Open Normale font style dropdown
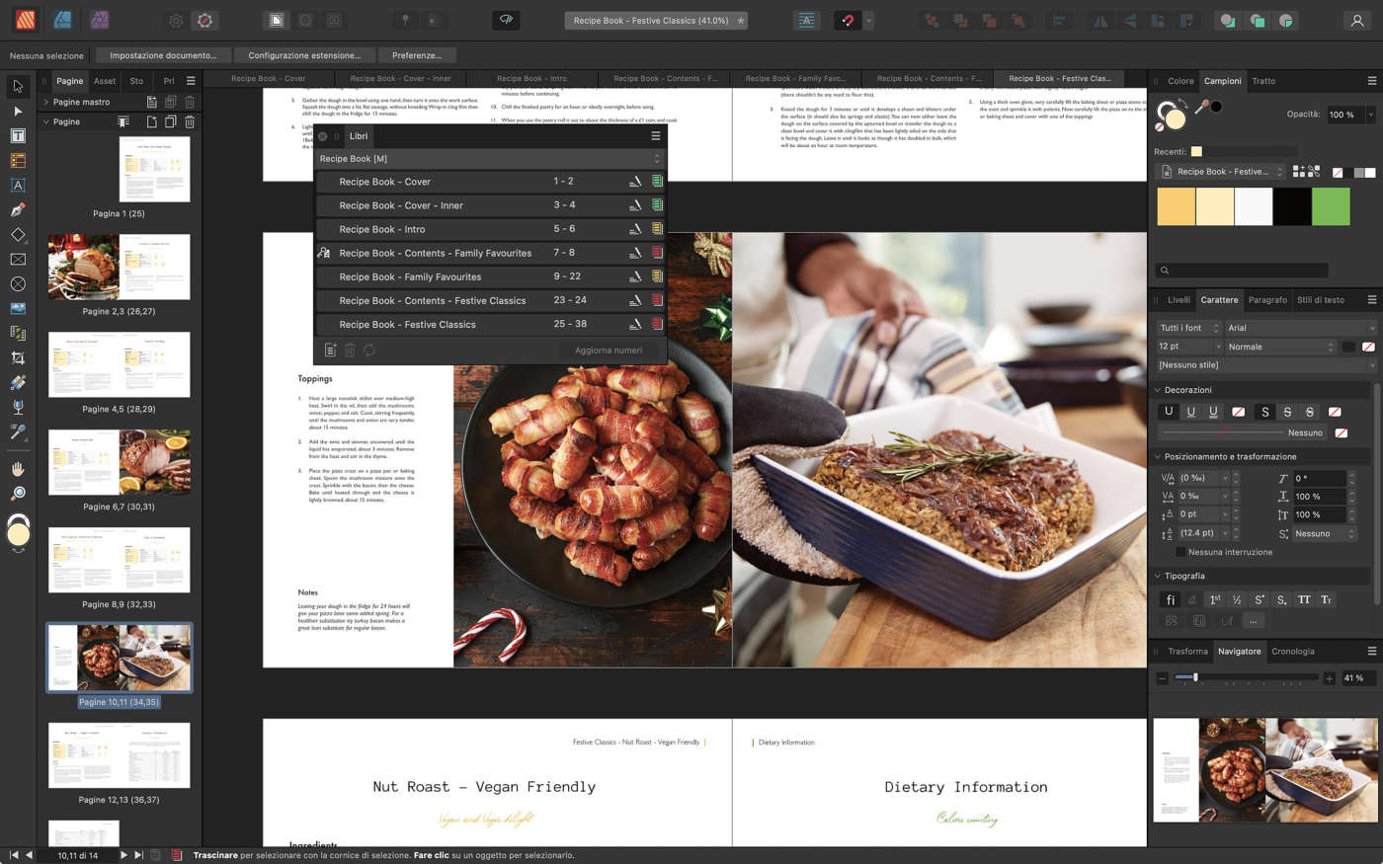 tap(1280, 347)
